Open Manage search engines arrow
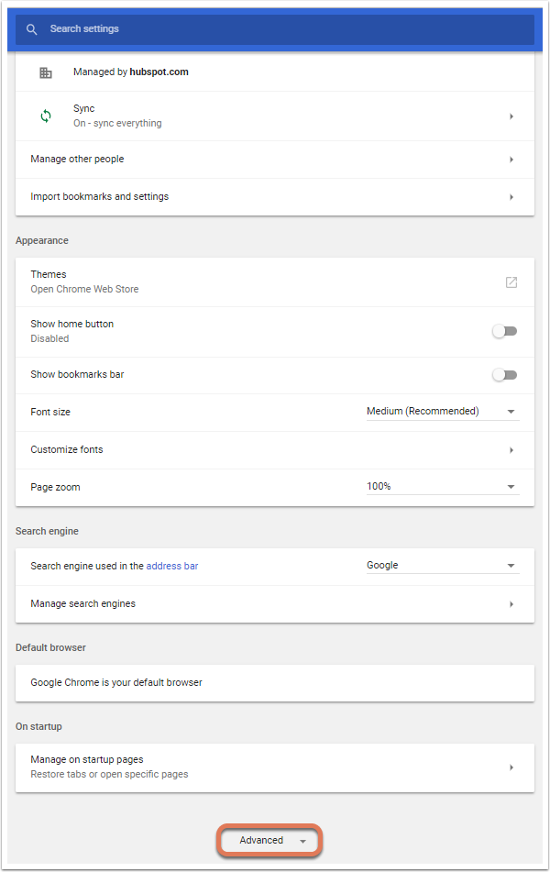This screenshot has height=872, width=550. coord(511,604)
